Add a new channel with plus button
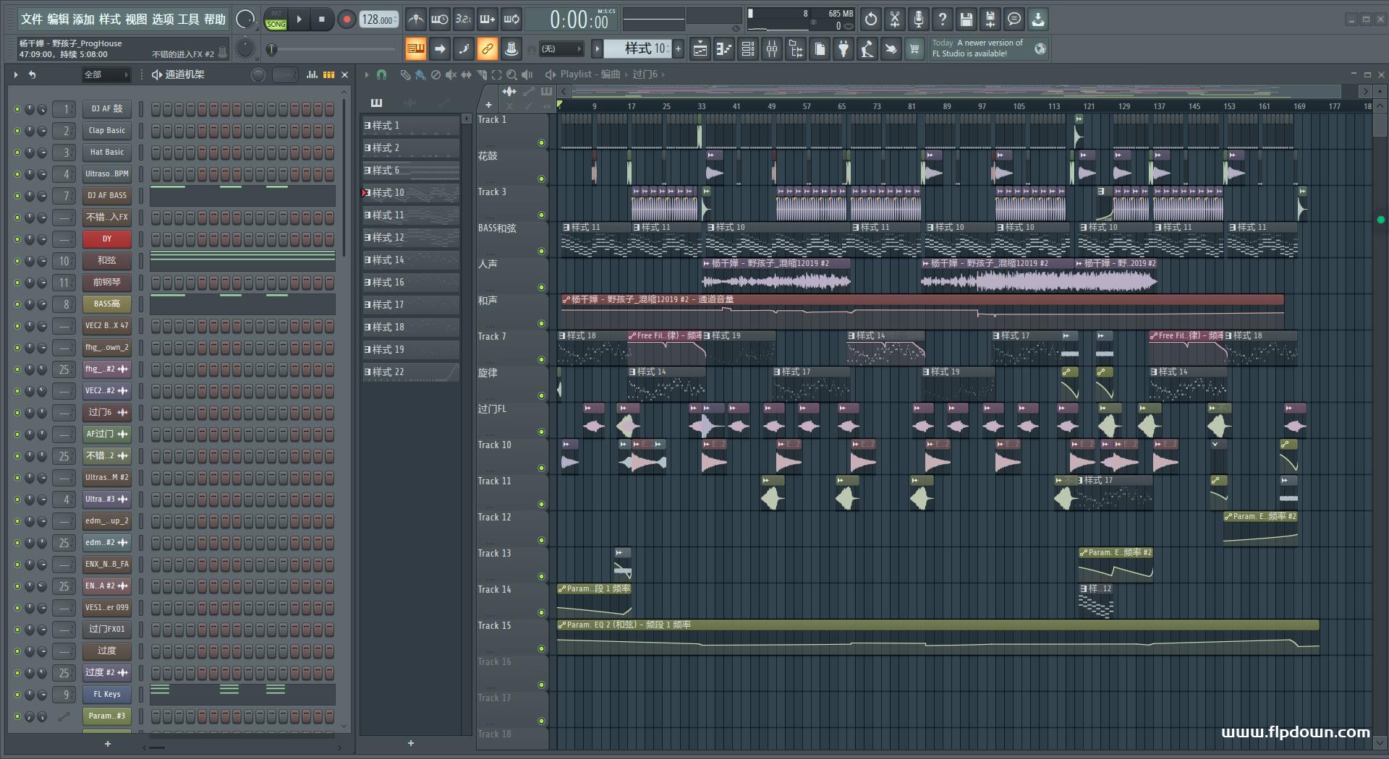Viewport: 1389px width, 759px height. click(108, 743)
